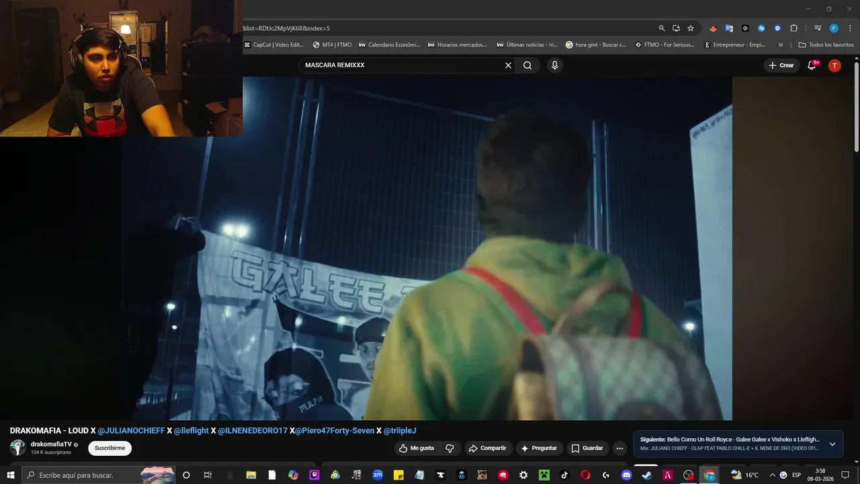Click the Compartir button
The width and height of the screenshot is (860, 484).
coord(487,448)
